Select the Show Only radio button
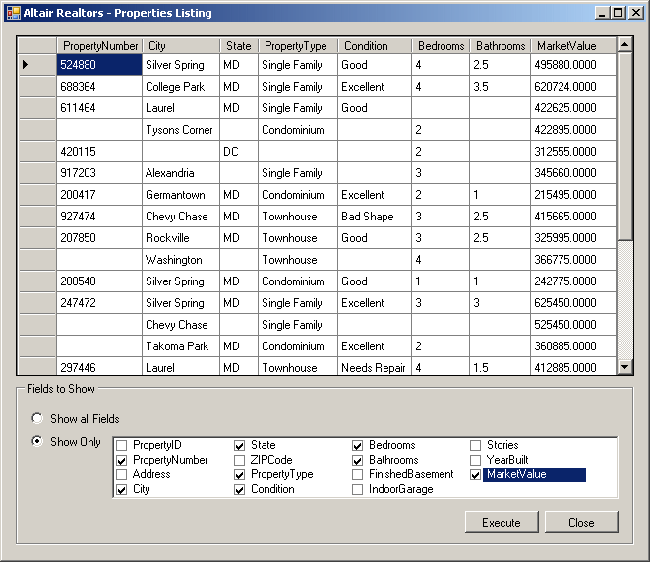 [x=37, y=441]
